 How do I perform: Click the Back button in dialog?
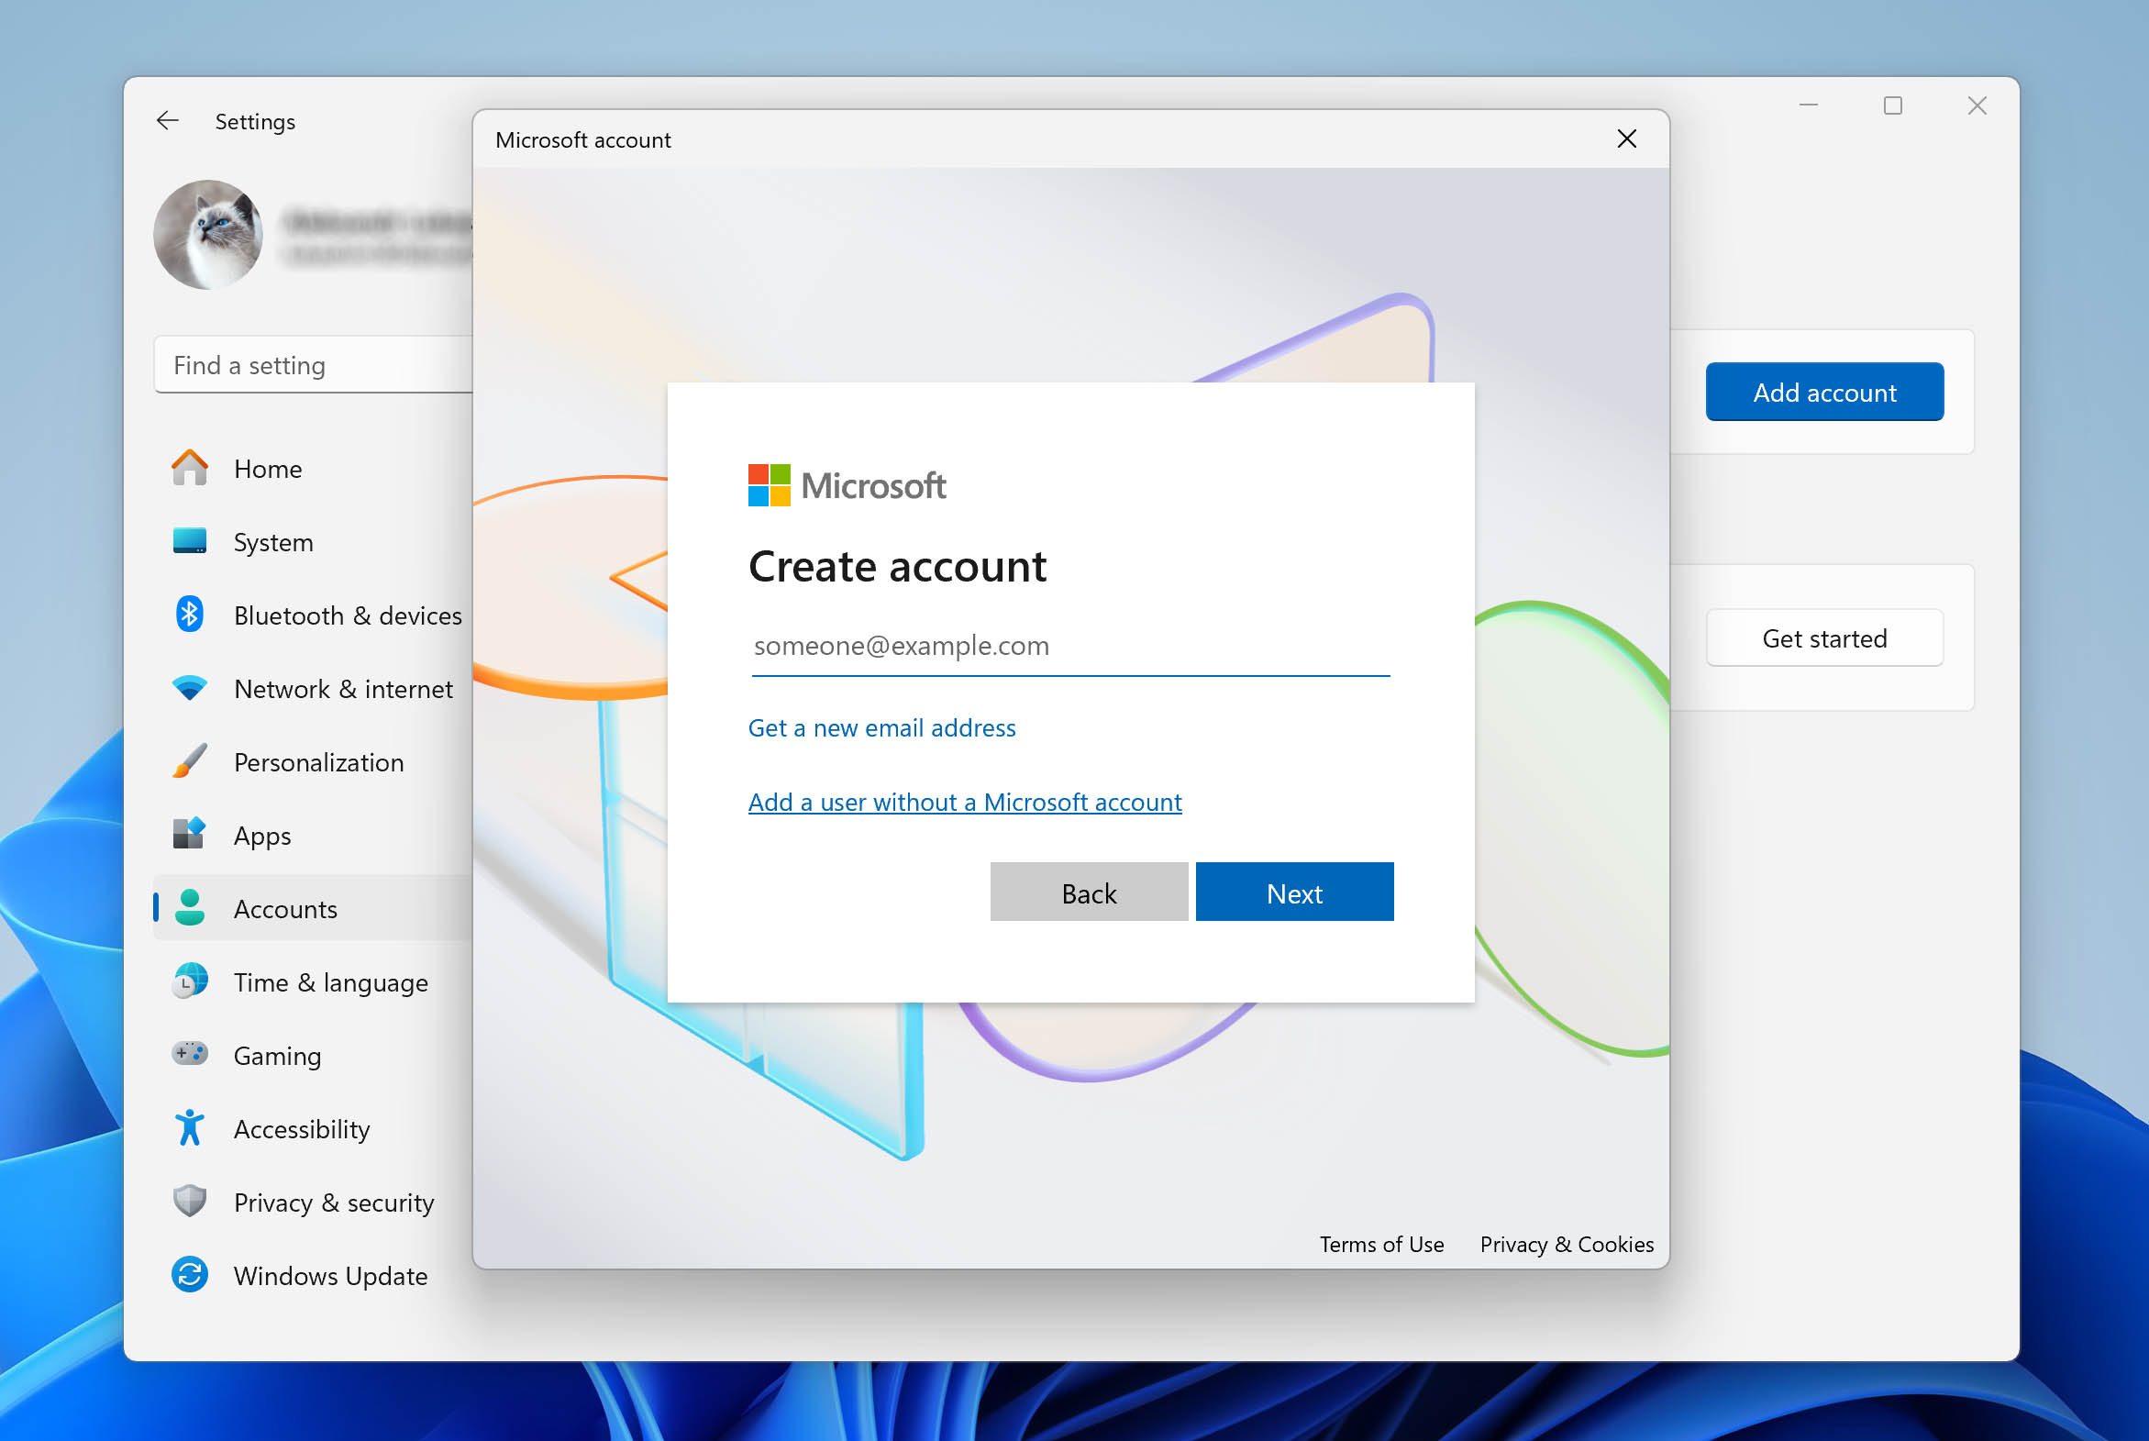click(1088, 892)
